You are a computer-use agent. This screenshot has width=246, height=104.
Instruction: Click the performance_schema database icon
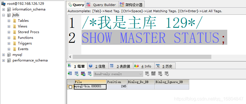[9, 60]
